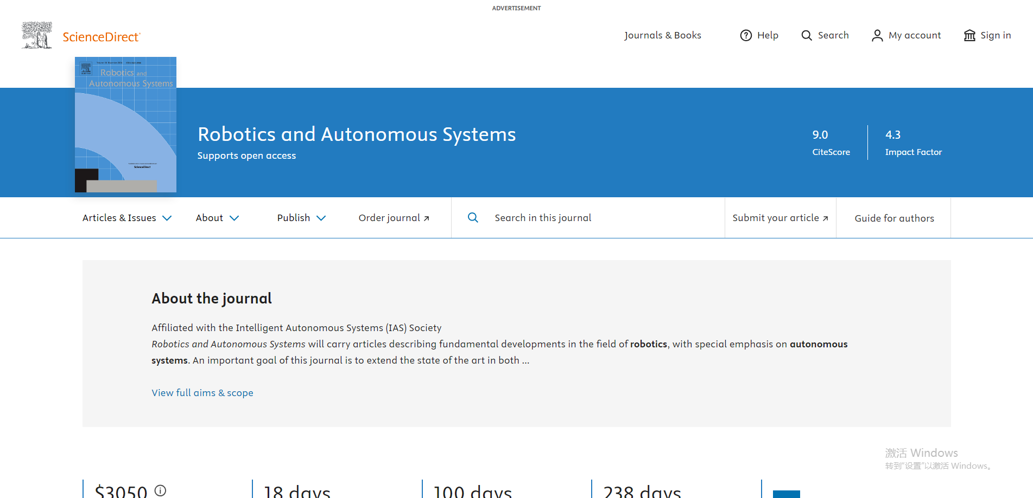
Task: Open Guide for authors
Action: [x=894, y=218]
